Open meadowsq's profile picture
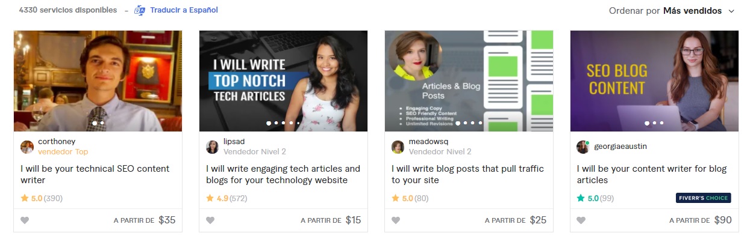 pos(398,147)
